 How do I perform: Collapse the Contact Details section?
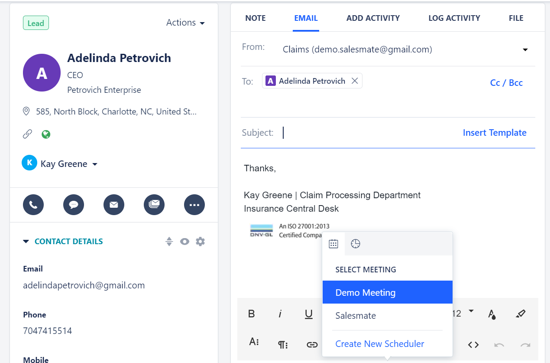pyautogui.click(x=26, y=242)
